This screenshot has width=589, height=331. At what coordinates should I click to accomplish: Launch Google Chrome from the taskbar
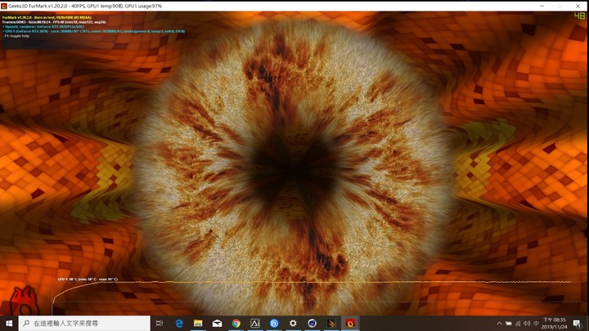(x=236, y=323)
